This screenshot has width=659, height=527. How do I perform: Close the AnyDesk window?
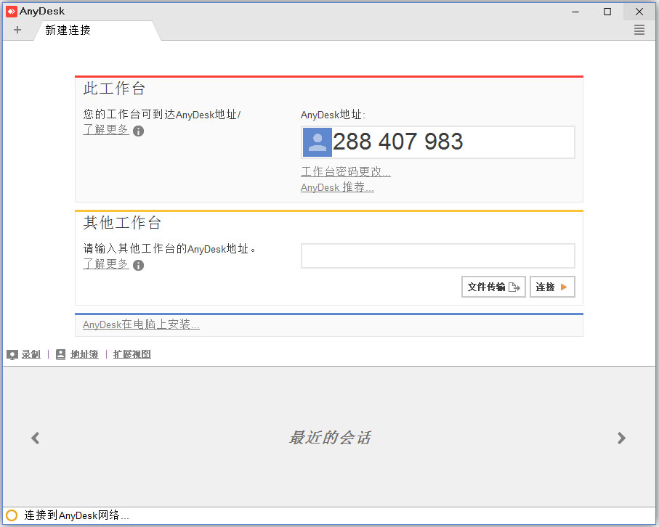(639, 12)
